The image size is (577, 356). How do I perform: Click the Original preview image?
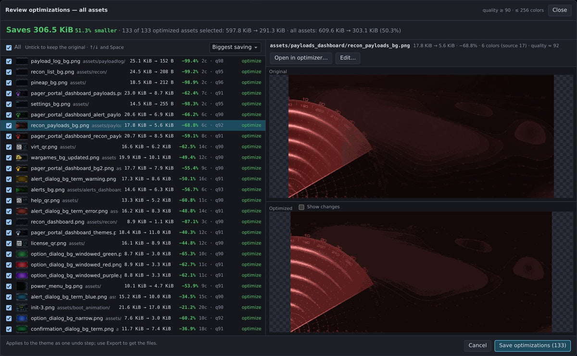tap(421, 136)
